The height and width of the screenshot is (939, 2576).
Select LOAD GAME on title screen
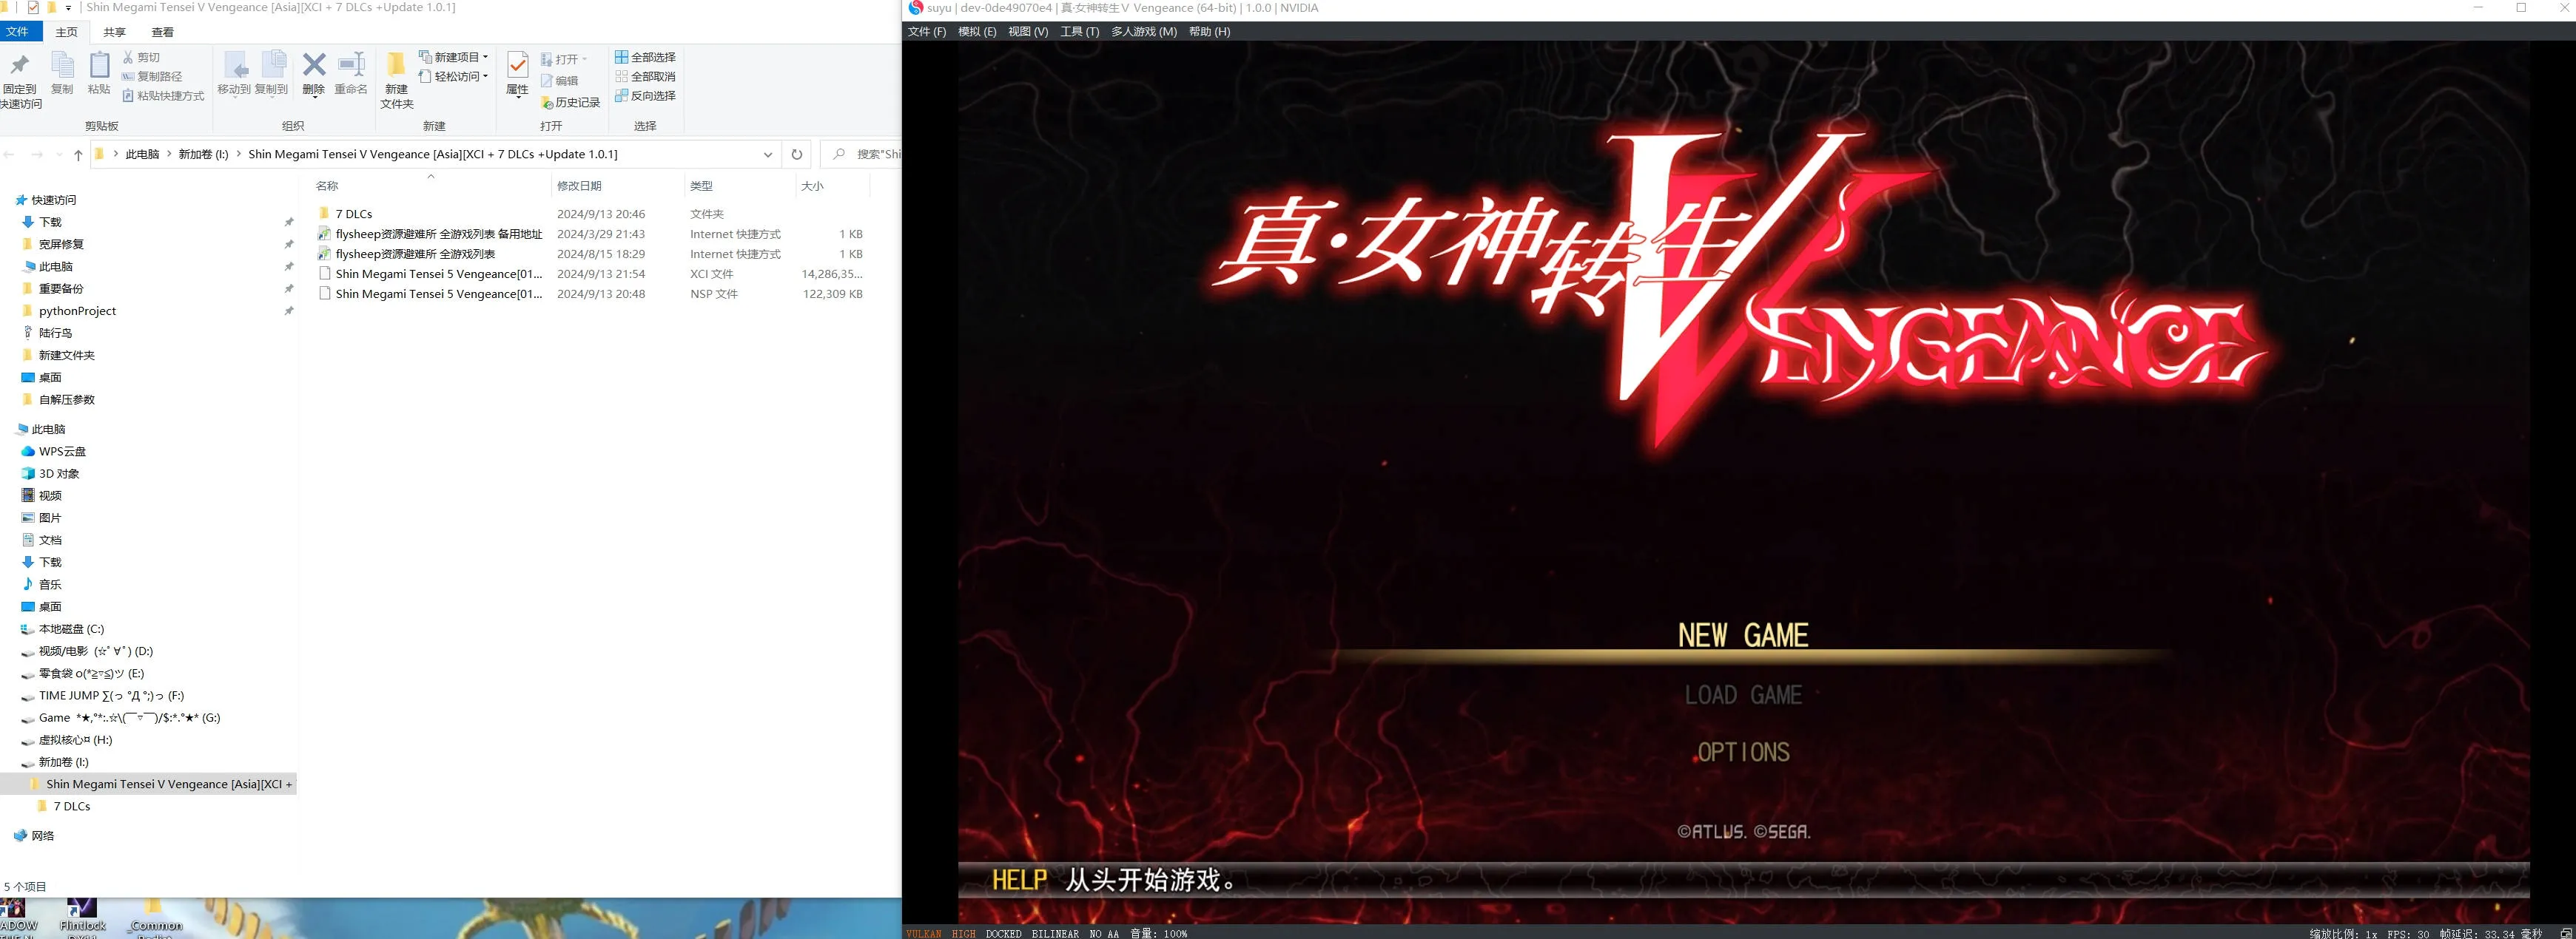click(1743, 695)
